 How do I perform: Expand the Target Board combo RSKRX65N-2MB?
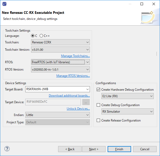[x=58, y=89]
